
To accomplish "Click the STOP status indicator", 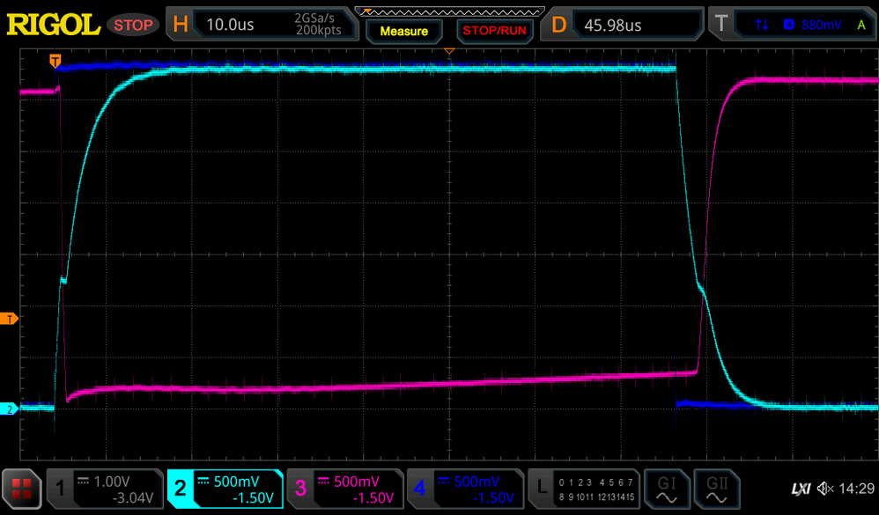I will (133, 26).
